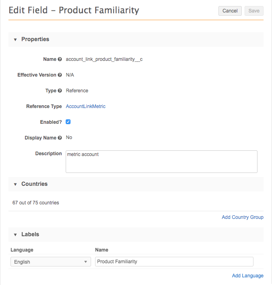Open the English language dropdown
Screen dimensions: 272x285
pos(51,262)
